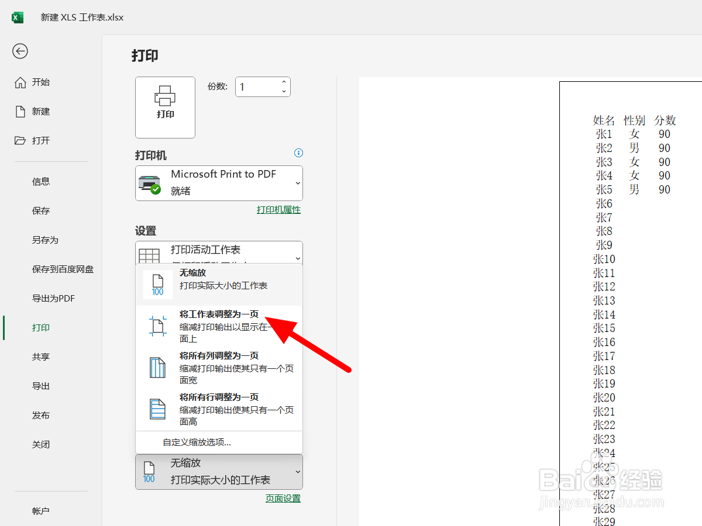Click the large 打印 printer button

[x=165, y=108]
